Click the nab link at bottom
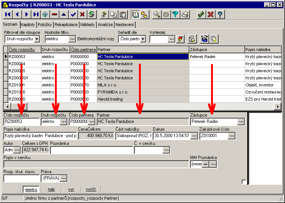285x203 pixels. point(51,189)
